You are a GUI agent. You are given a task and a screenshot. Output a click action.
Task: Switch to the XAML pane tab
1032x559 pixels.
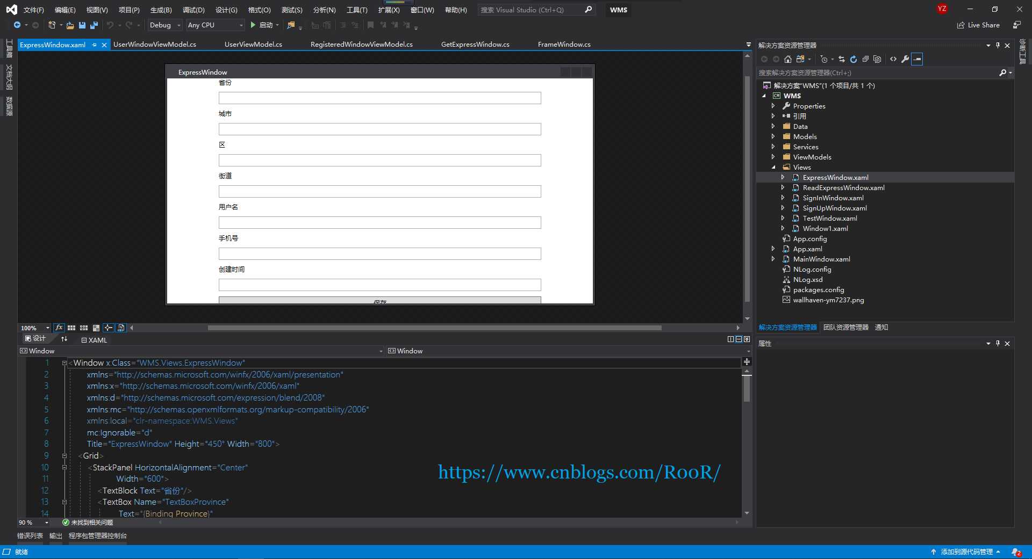click(x=94, y=340)
